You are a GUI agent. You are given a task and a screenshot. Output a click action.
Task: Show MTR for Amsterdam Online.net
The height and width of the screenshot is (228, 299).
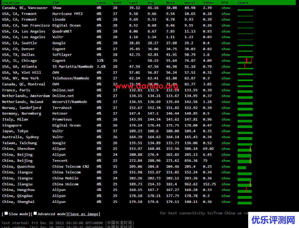tap(226, 96)
